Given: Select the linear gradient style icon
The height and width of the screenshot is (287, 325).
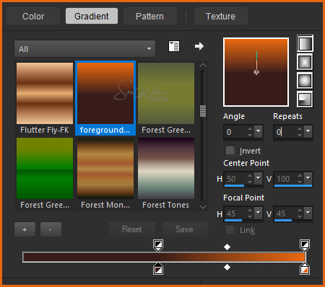Looking at the screenshot, I should point(305,43).
